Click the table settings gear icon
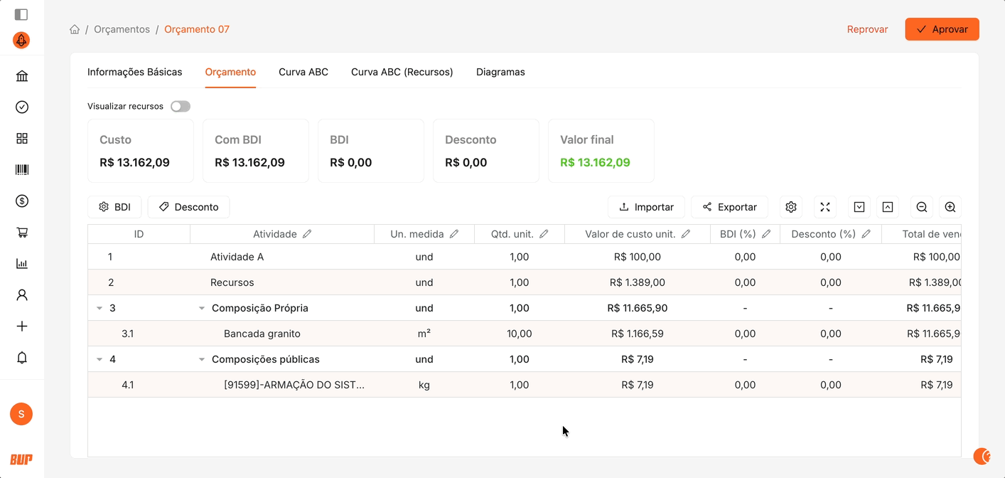Image resolution: width=1005 pixels, height=478 pixels. click(x=791, y=207)
